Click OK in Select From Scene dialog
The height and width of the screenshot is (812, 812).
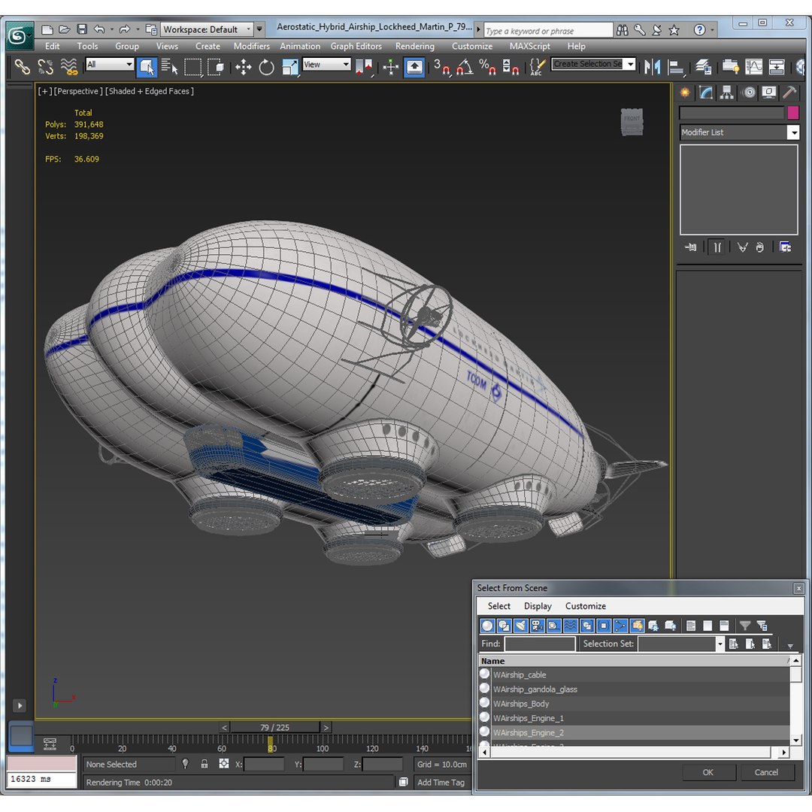coord(708,772)
